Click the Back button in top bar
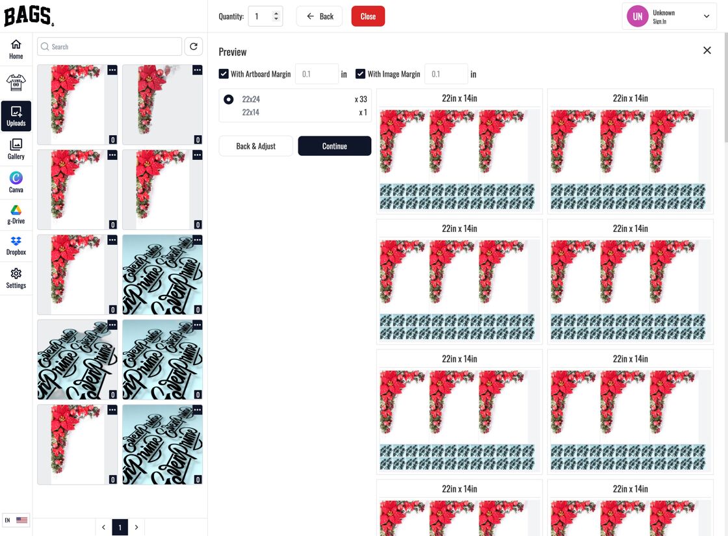Viewport: 728px width, 536px height. pos(319,16)
